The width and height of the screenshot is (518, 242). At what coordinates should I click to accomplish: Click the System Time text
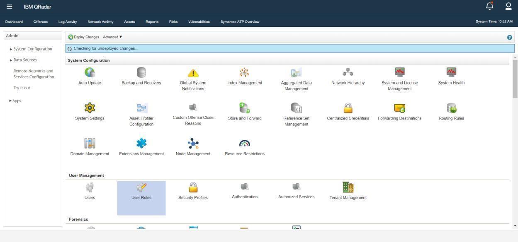click(494, 22)
